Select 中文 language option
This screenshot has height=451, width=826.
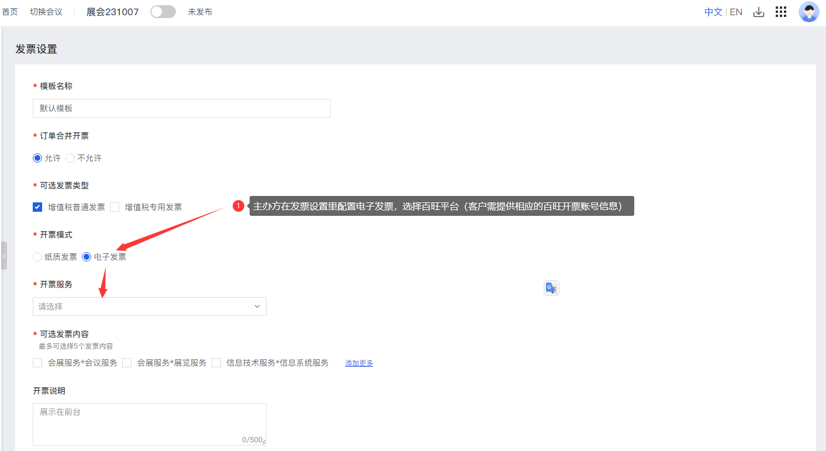point(713,12)
